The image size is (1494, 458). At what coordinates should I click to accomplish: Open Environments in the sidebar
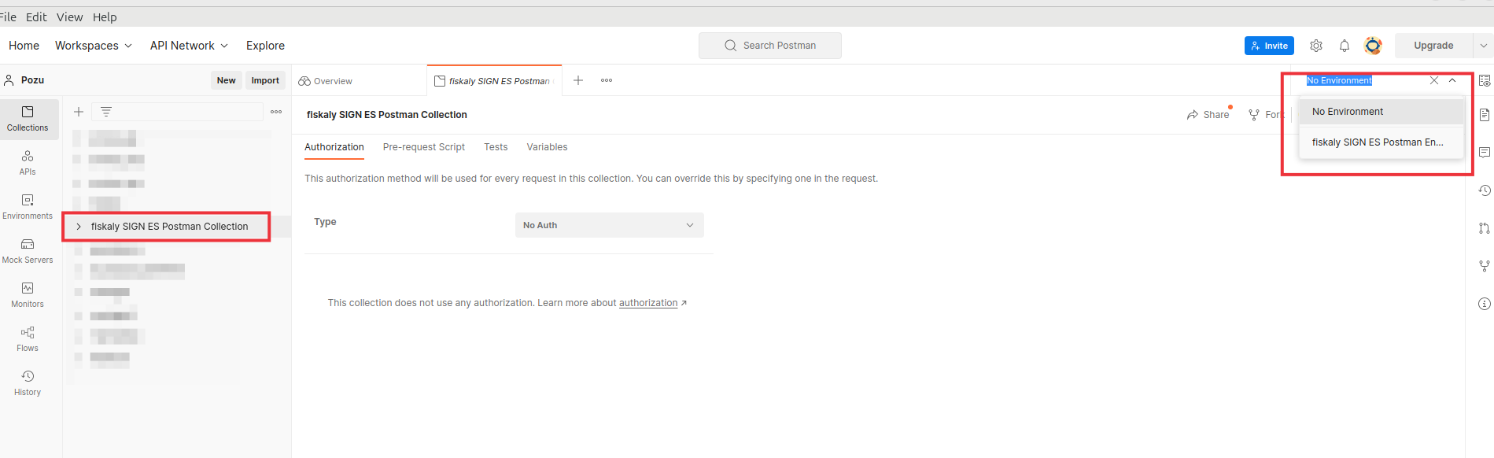click(28, 206)
